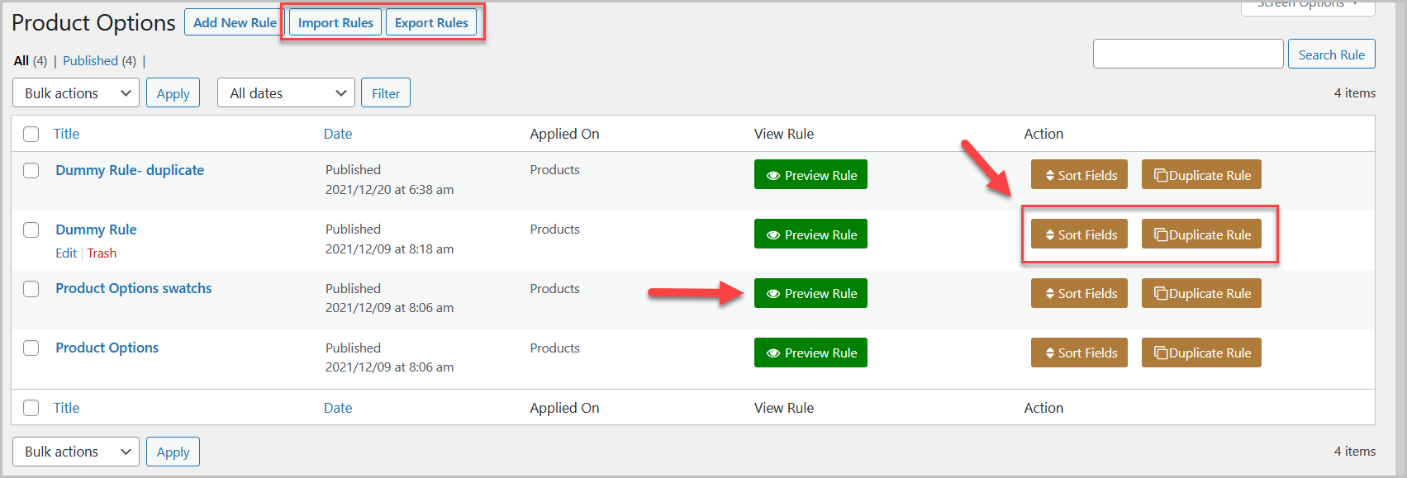Click eye icon on Dummy Rule- duplicate preview
This screenshot has width=1407, height=478.
(x=773, y=176)
